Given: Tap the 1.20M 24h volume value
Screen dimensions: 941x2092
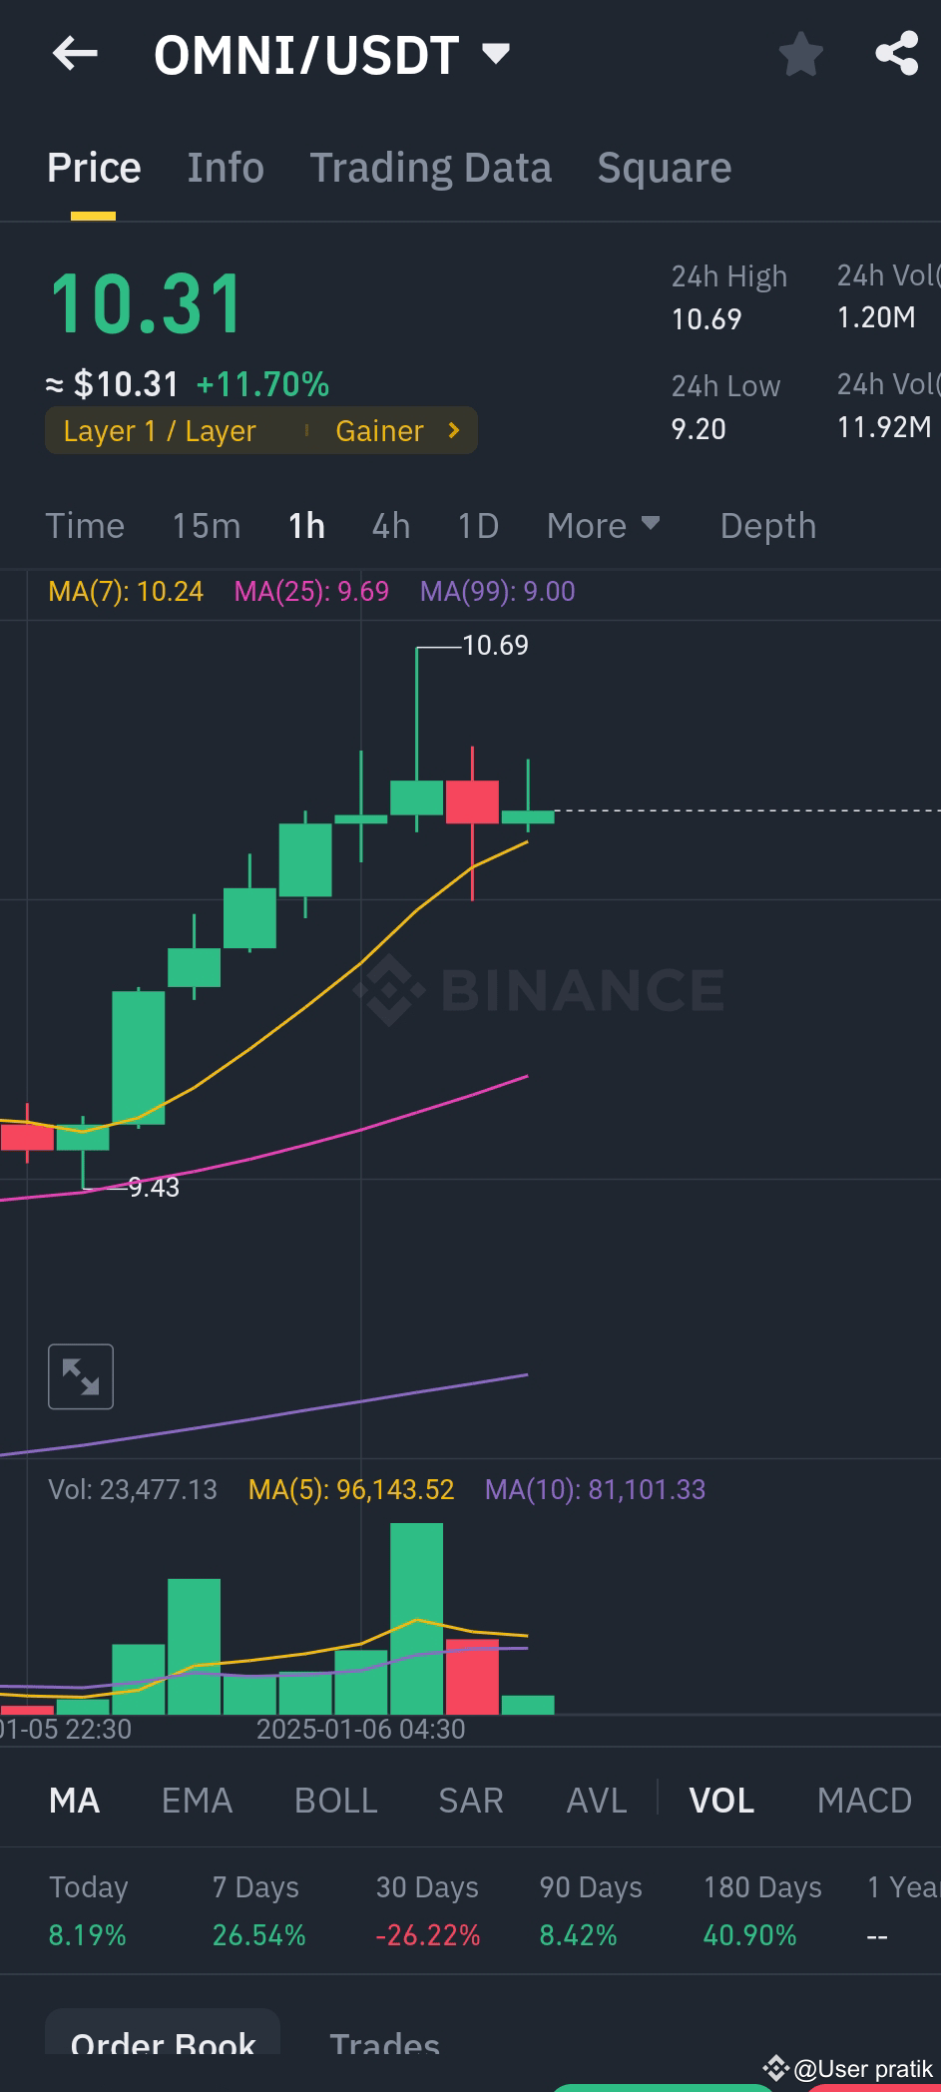Looking at the screenshot, I should [x=876, y=317].
